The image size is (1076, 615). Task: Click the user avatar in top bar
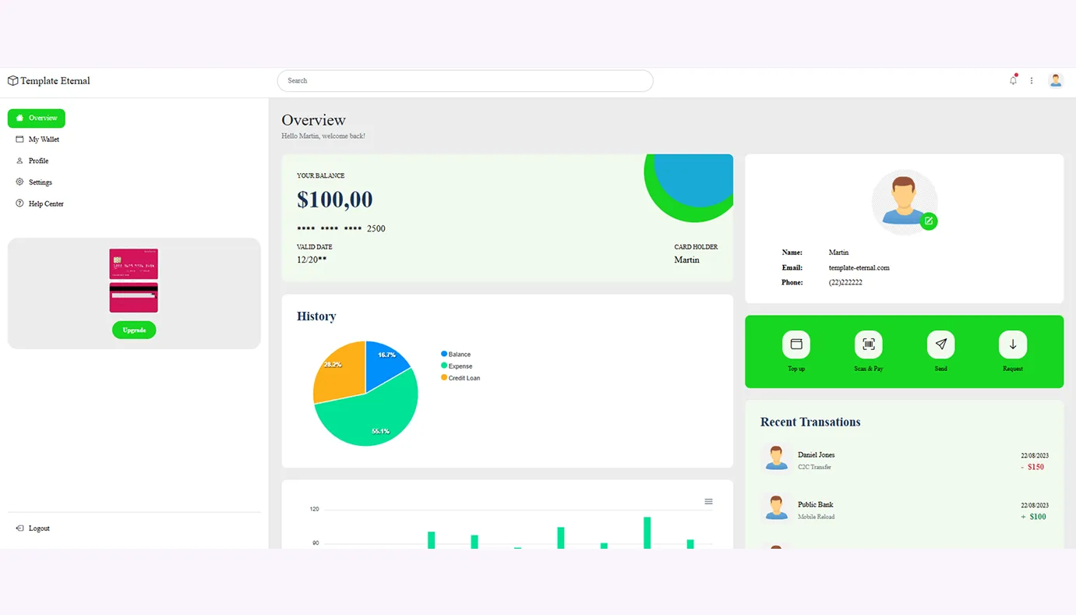1056,80
